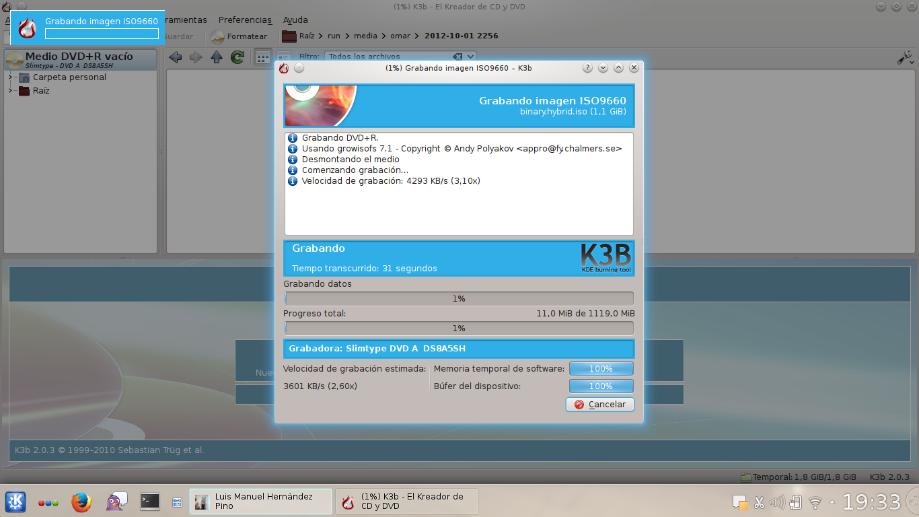
Task: Click the Formatear disc toolbar button
Action: point(240,36)
